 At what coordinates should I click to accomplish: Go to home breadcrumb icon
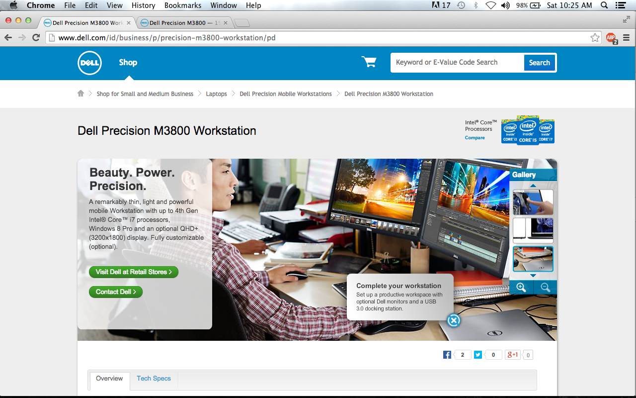pyautogui.click(x=80, y=94)
